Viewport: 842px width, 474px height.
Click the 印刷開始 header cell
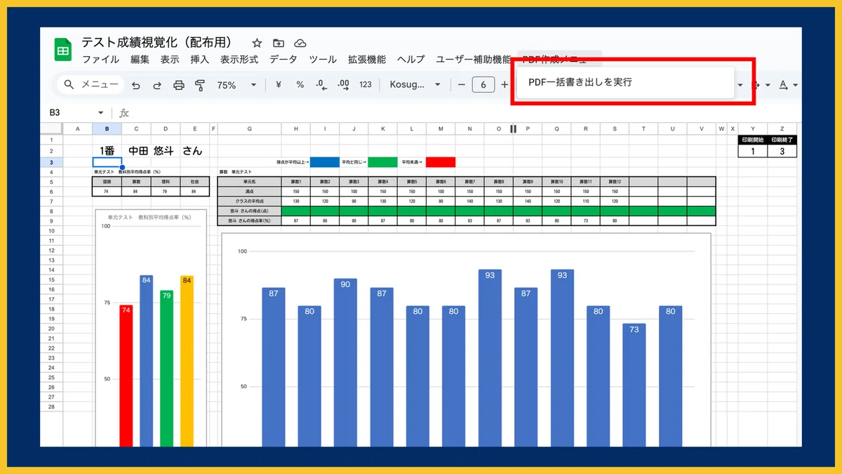(x=753, y=140)
